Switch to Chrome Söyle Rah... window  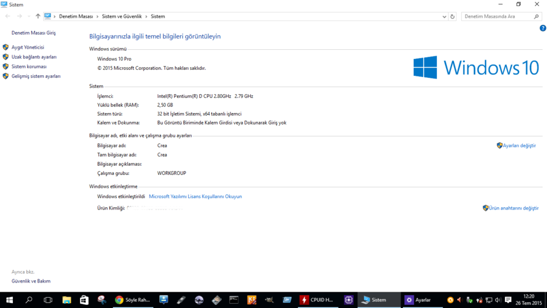[132, 300]
